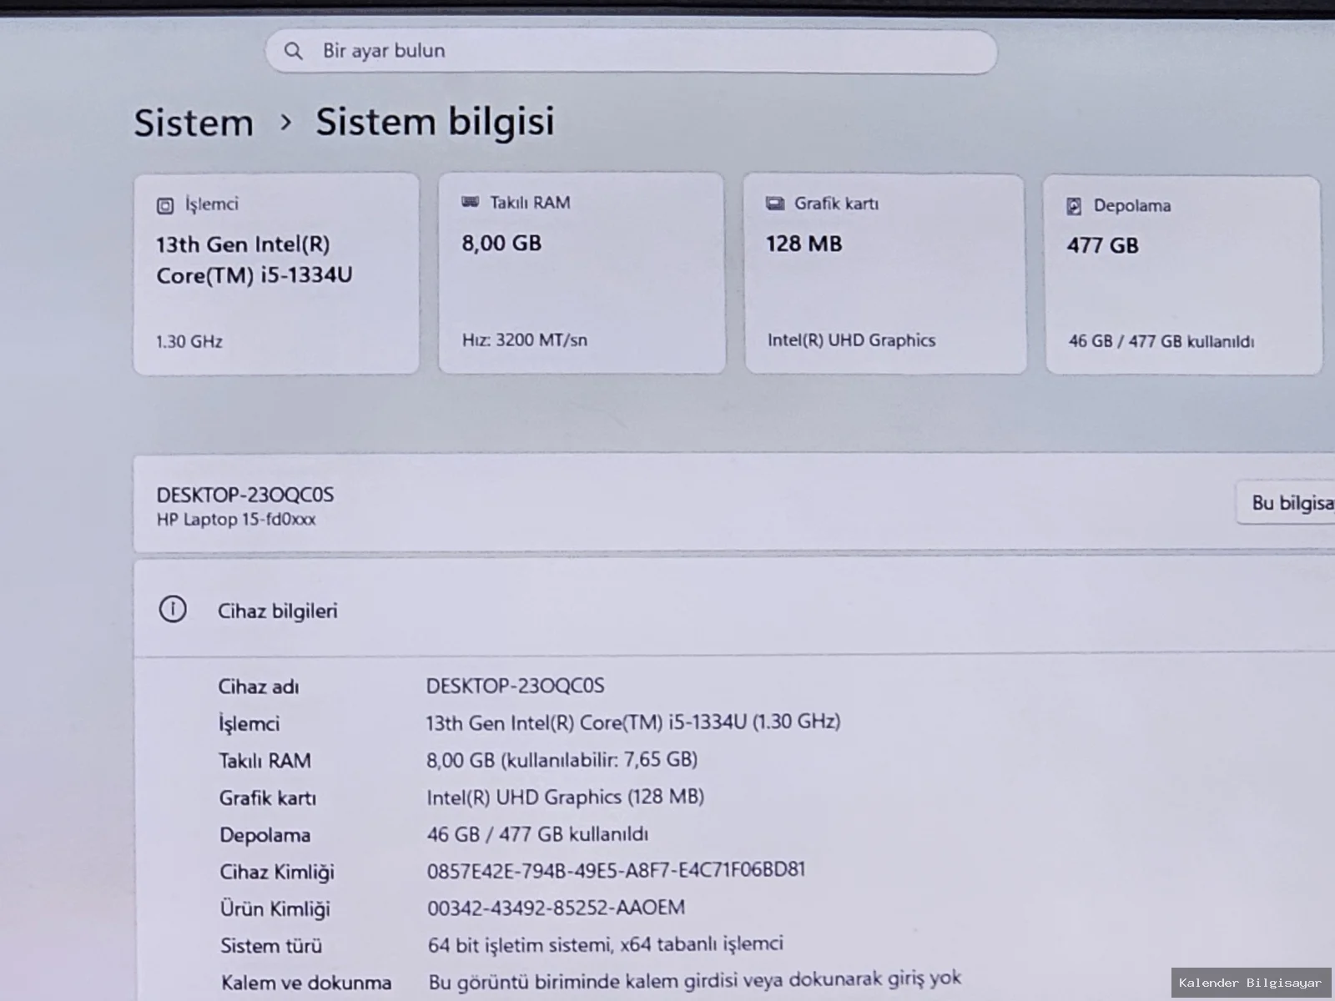This screenshot has height=1001, width=1335.
Task: Click the 'Grafik kartı' label in device list
Action: [268, 798]
